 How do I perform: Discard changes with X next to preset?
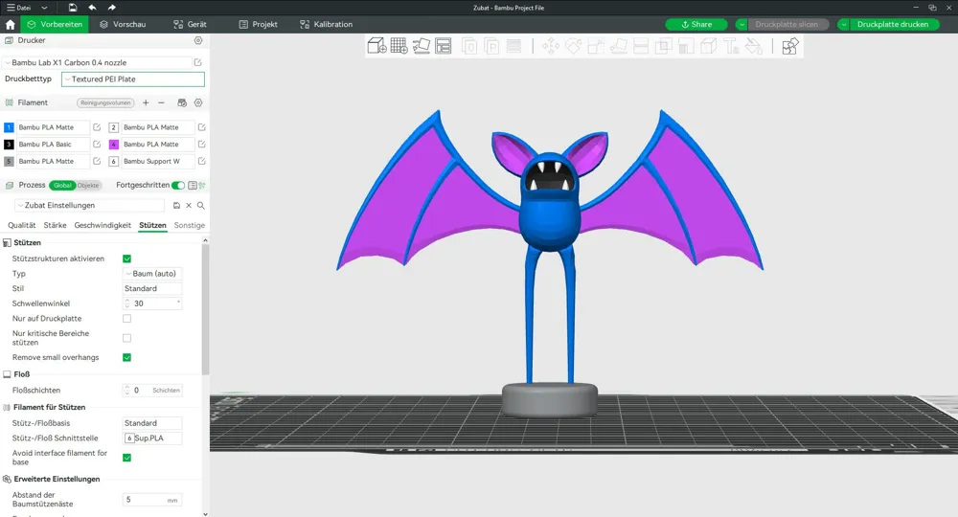point(189,205)
